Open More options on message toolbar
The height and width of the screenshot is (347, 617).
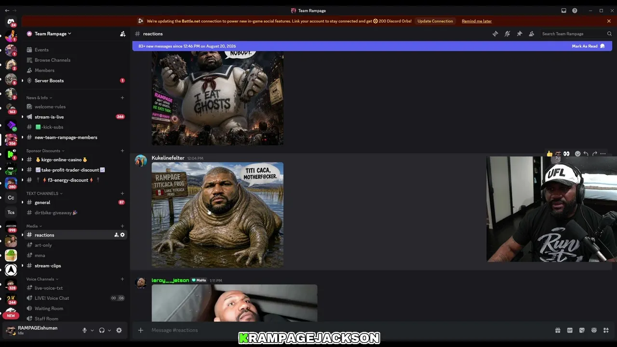point(603,154)
